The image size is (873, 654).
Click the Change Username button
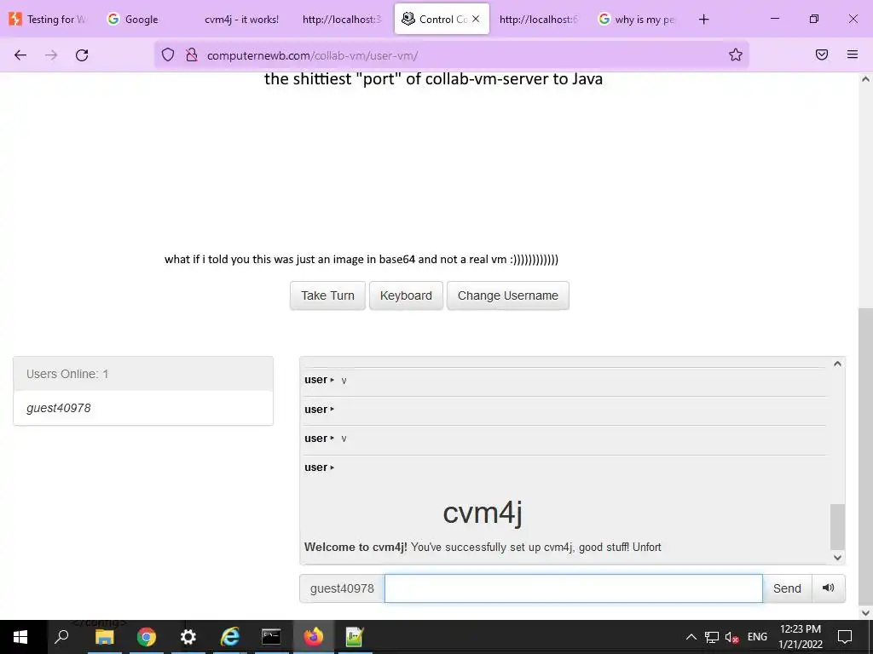point(508,295)
